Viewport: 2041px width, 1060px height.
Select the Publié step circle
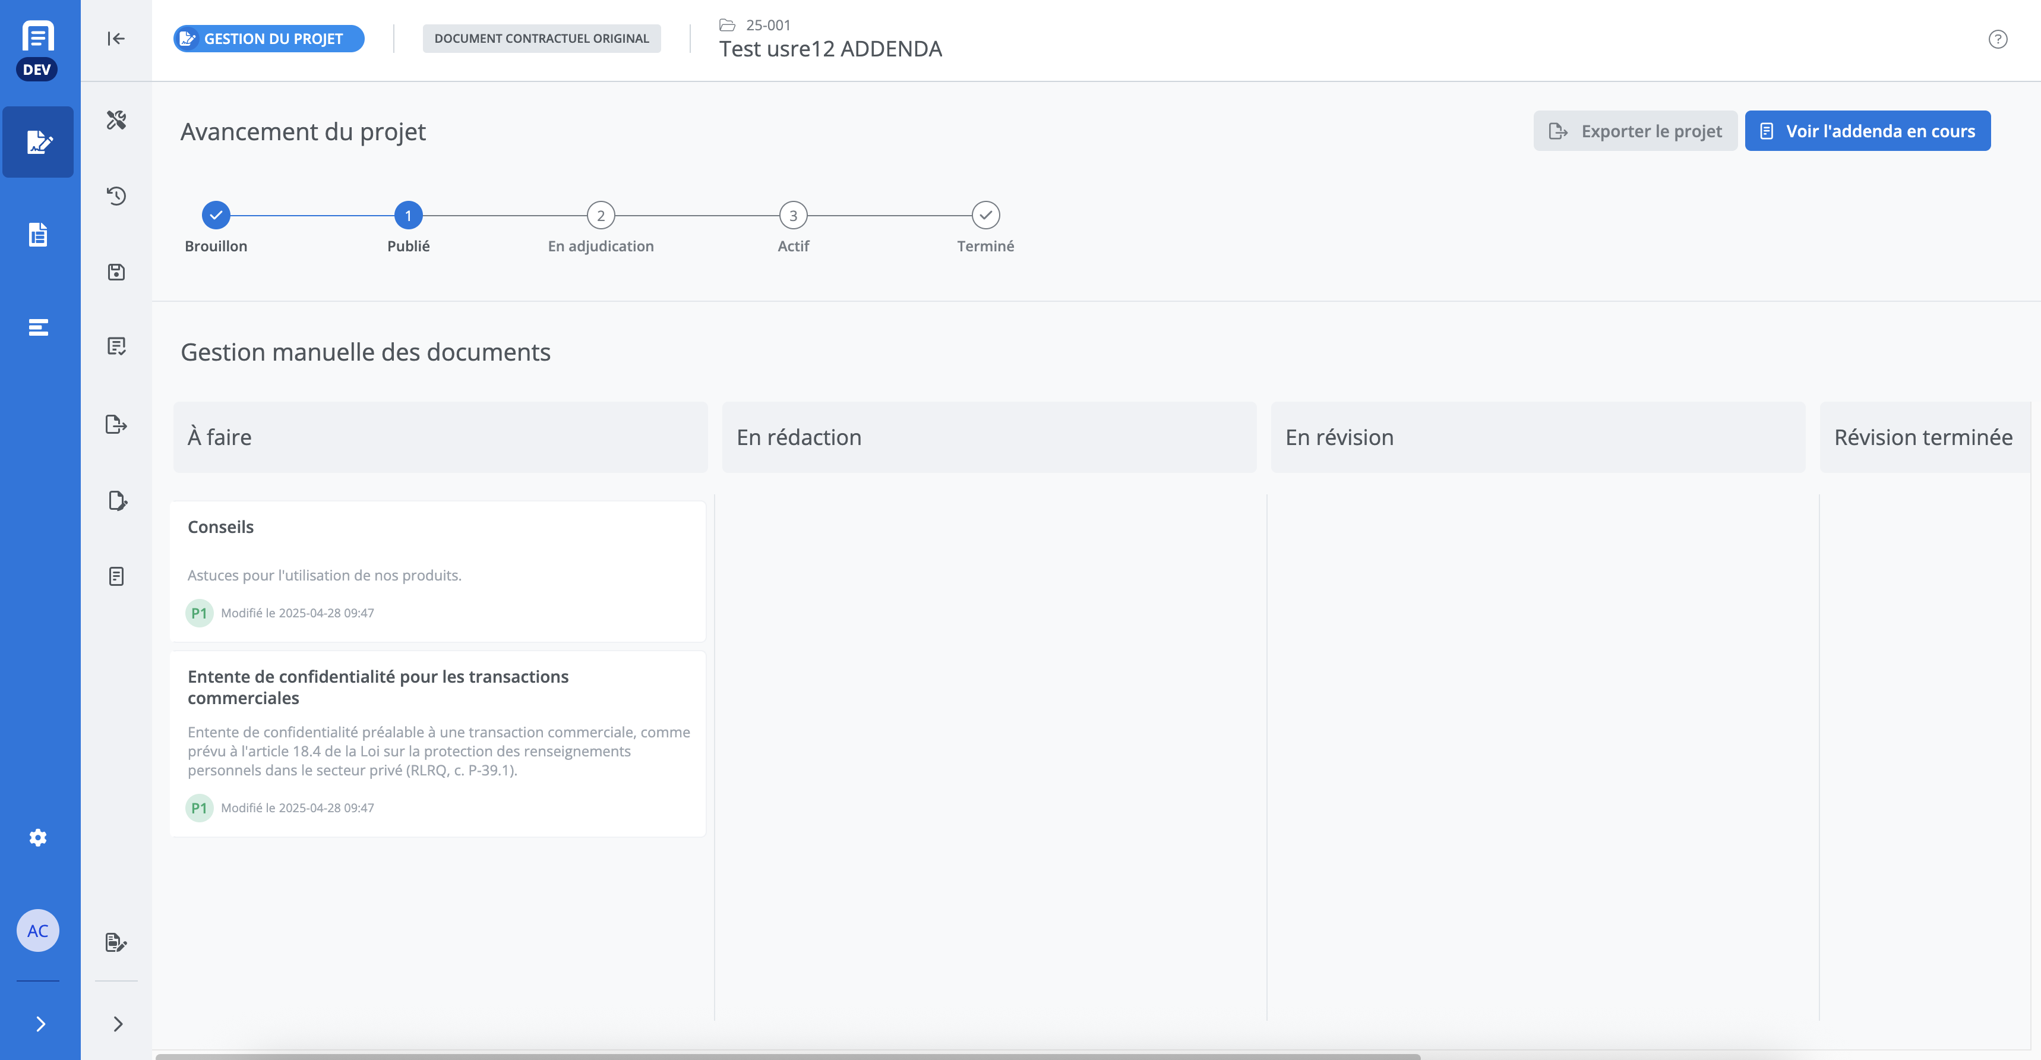(408, 215)
